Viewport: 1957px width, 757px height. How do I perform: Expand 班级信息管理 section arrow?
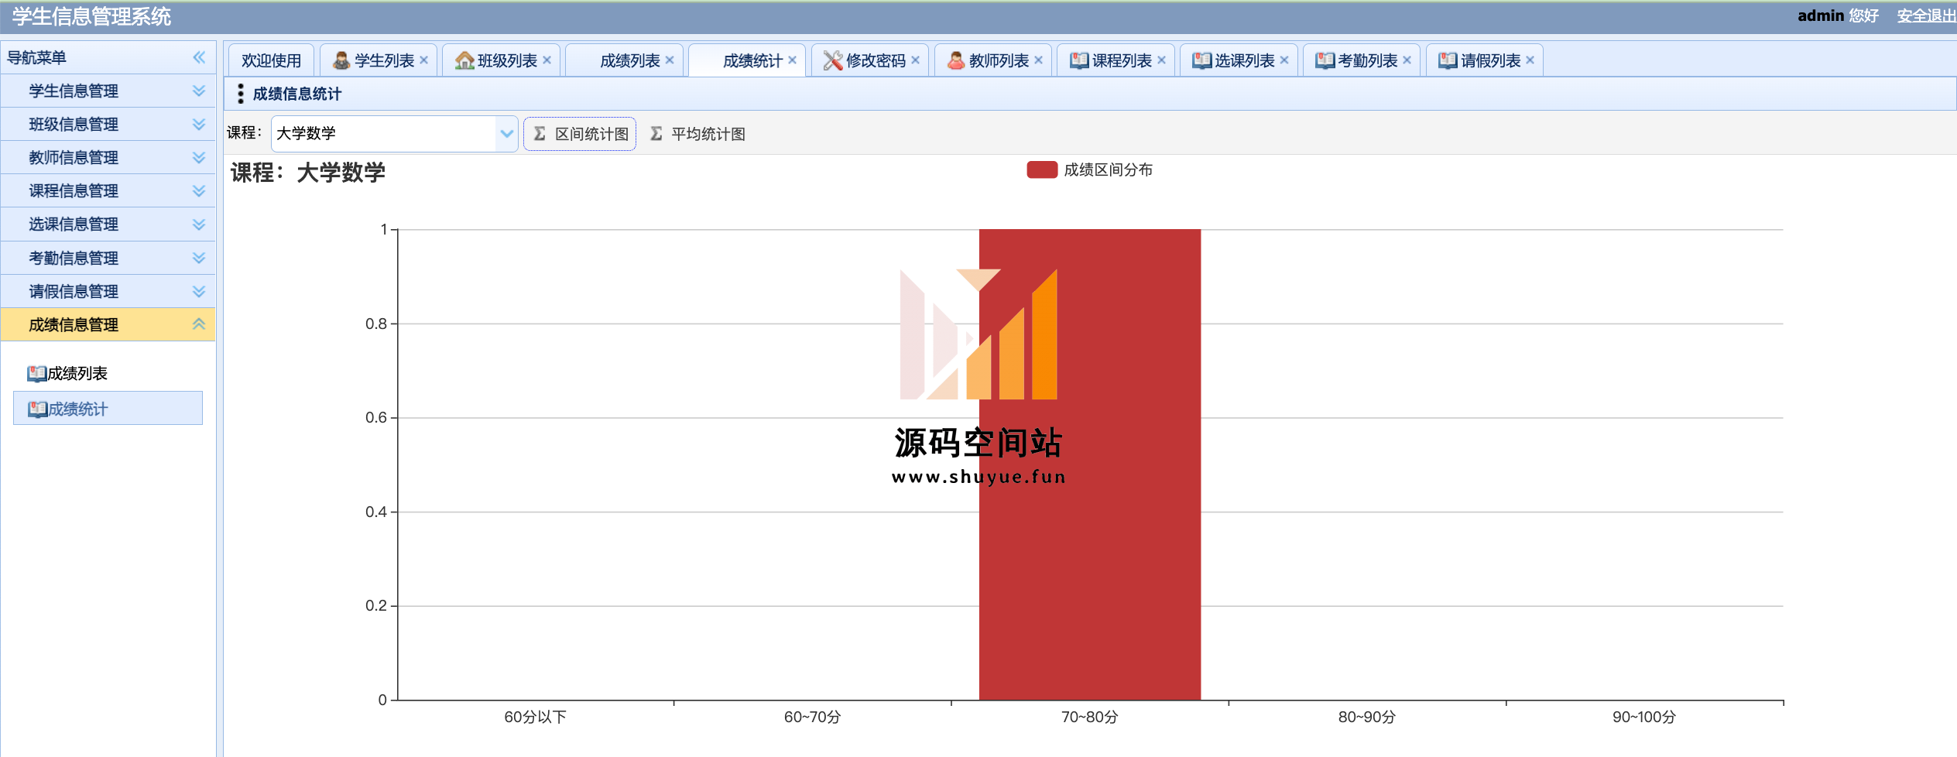(199, 124)
